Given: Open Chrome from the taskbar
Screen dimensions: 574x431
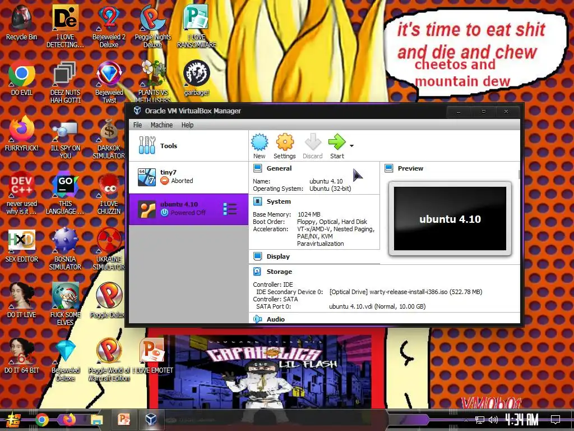Looking at the screenshot, I should 42,420.
